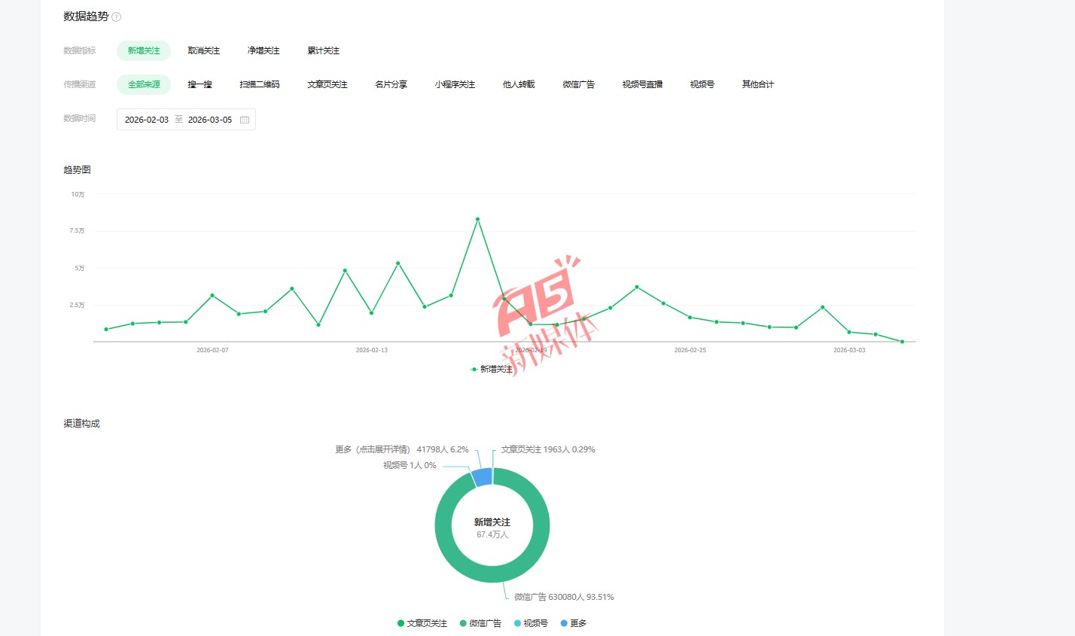Click end date 2026-03-05 field
This screenshot has height=636, width=1075.
[x=210, y=120]
